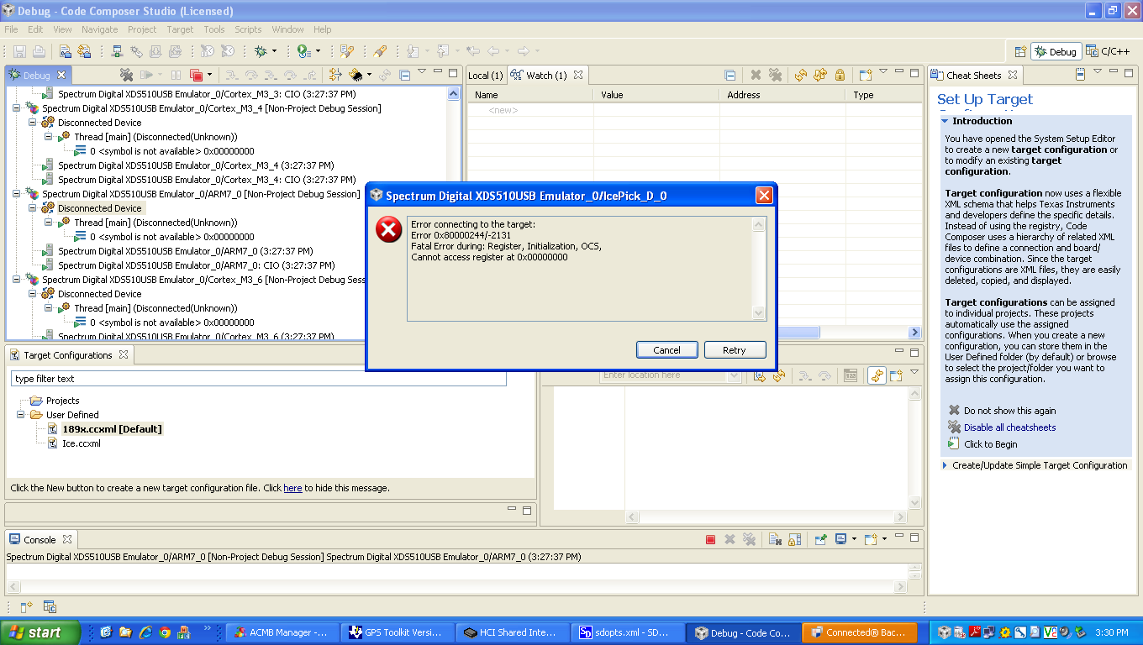
Task: Collapse all in the Debug view toolbar
Action: click(x=405, y=75)
